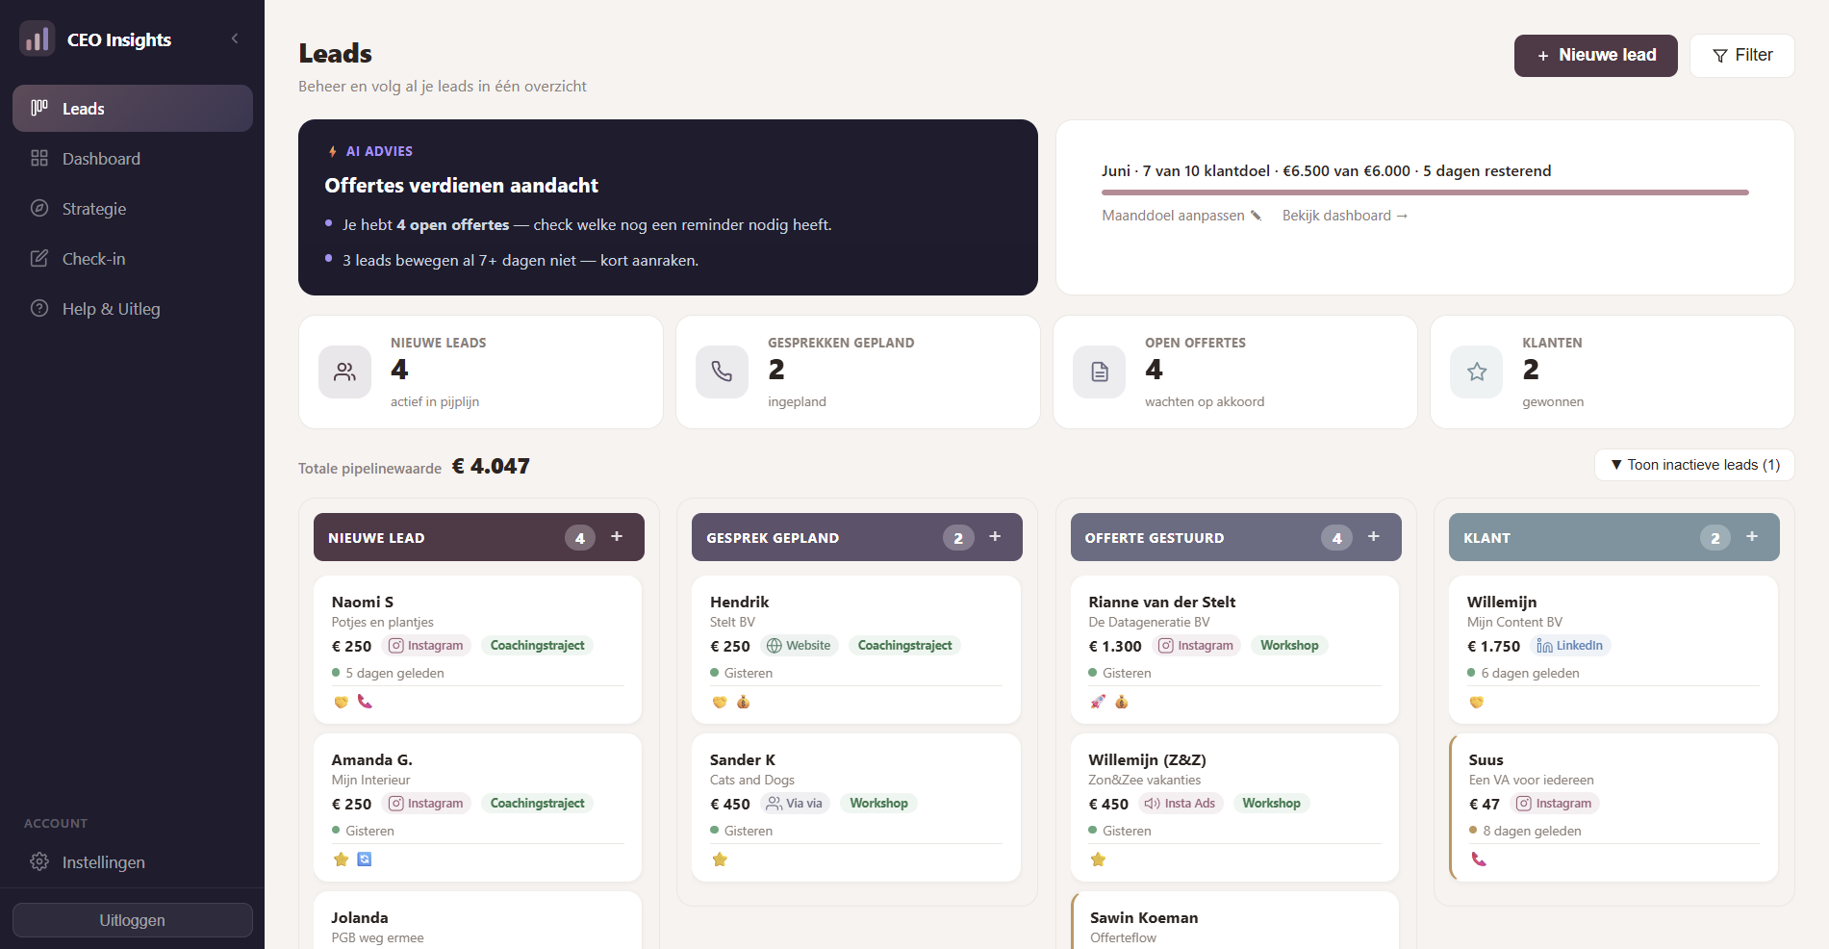Click the LinkedIn tag on Willemijn card

1570,646
